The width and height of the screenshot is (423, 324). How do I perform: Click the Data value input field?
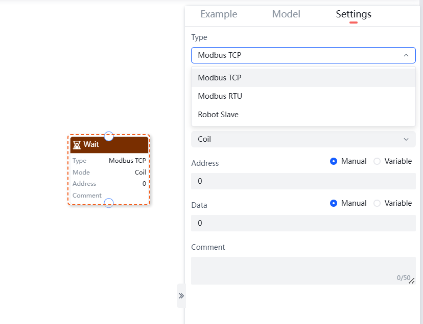pos(303,223)
